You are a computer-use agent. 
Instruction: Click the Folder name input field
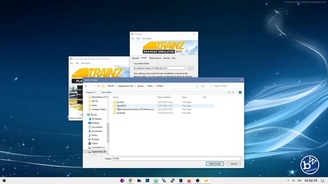(176, 158)
